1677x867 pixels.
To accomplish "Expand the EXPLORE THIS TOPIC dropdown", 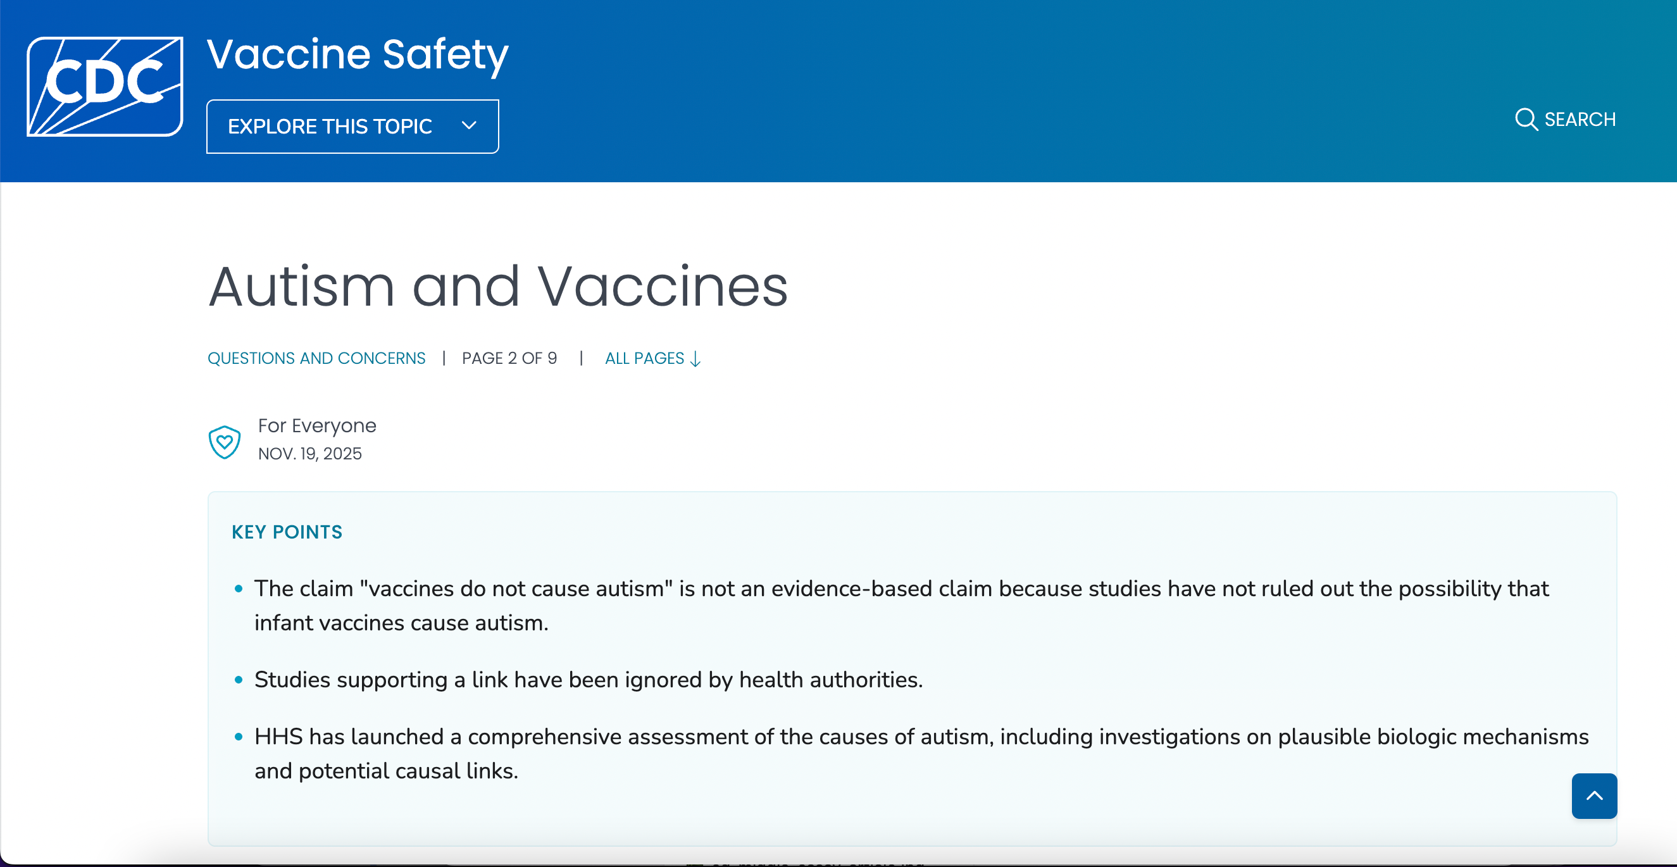I will point(352,126).
